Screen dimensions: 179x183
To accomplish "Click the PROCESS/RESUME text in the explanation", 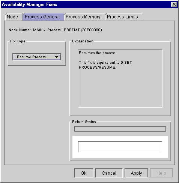I will [x=98, y=67].
